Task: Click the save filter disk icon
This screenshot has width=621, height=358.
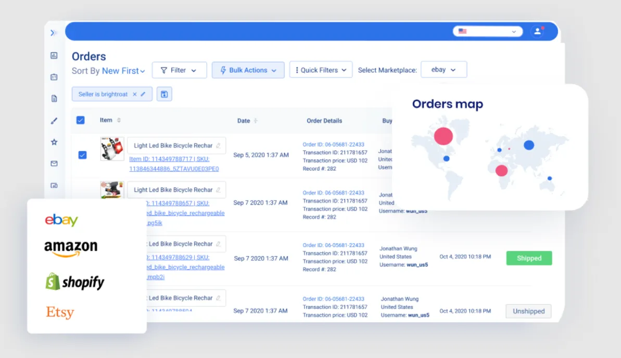Action: point(164,94)
